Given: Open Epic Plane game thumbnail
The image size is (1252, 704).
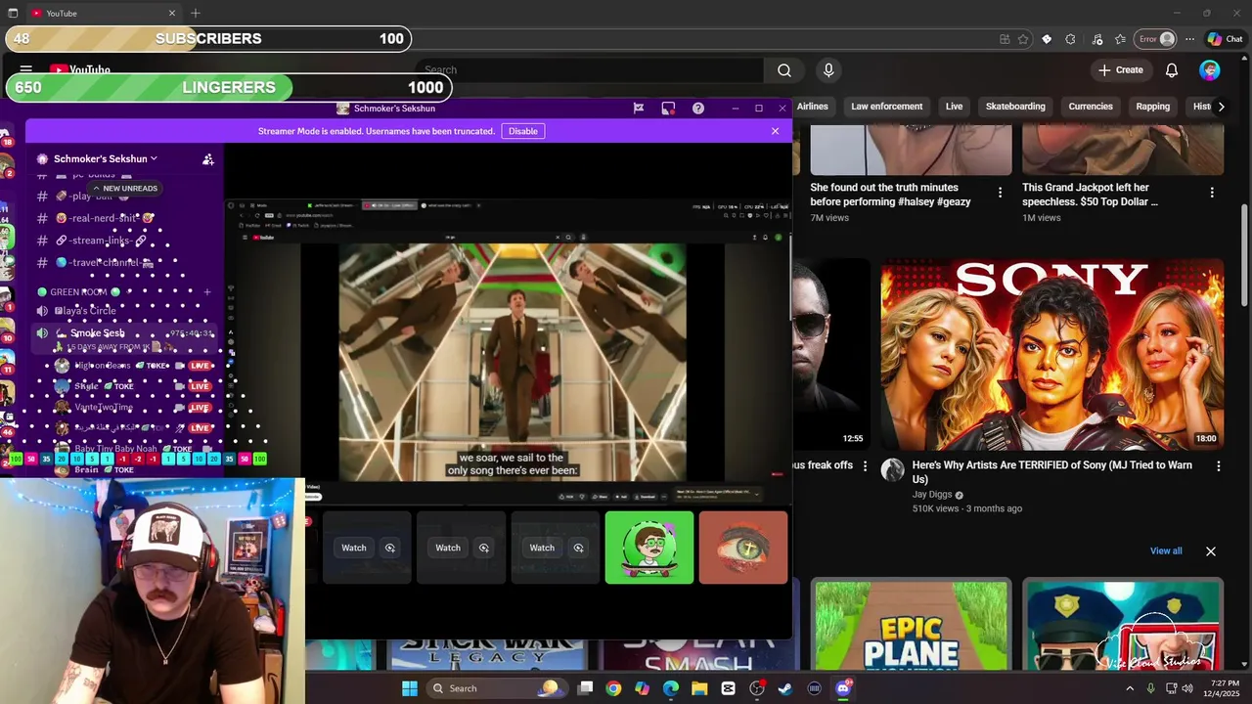Looking at the screenshot, I should click(x=912, y=626).
